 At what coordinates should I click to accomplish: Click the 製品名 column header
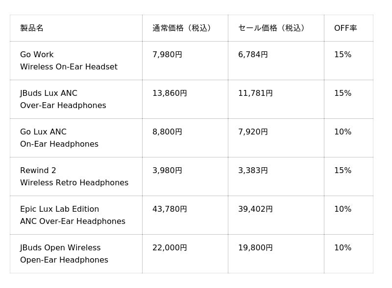coord(32,28)
